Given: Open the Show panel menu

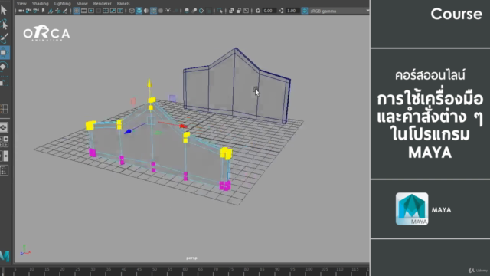Looking at the screenshot, I should (x=82, y=3).
